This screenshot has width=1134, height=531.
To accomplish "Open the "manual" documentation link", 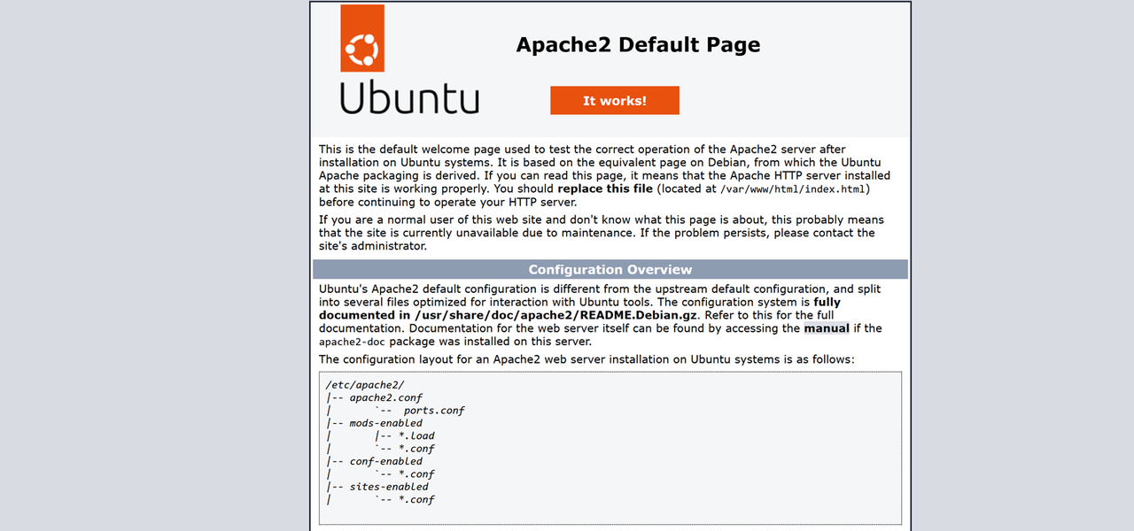I will 826,328.
